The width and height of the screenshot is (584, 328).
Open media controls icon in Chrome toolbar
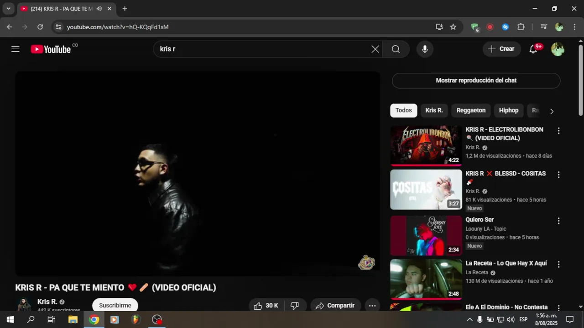pos(543,27)
